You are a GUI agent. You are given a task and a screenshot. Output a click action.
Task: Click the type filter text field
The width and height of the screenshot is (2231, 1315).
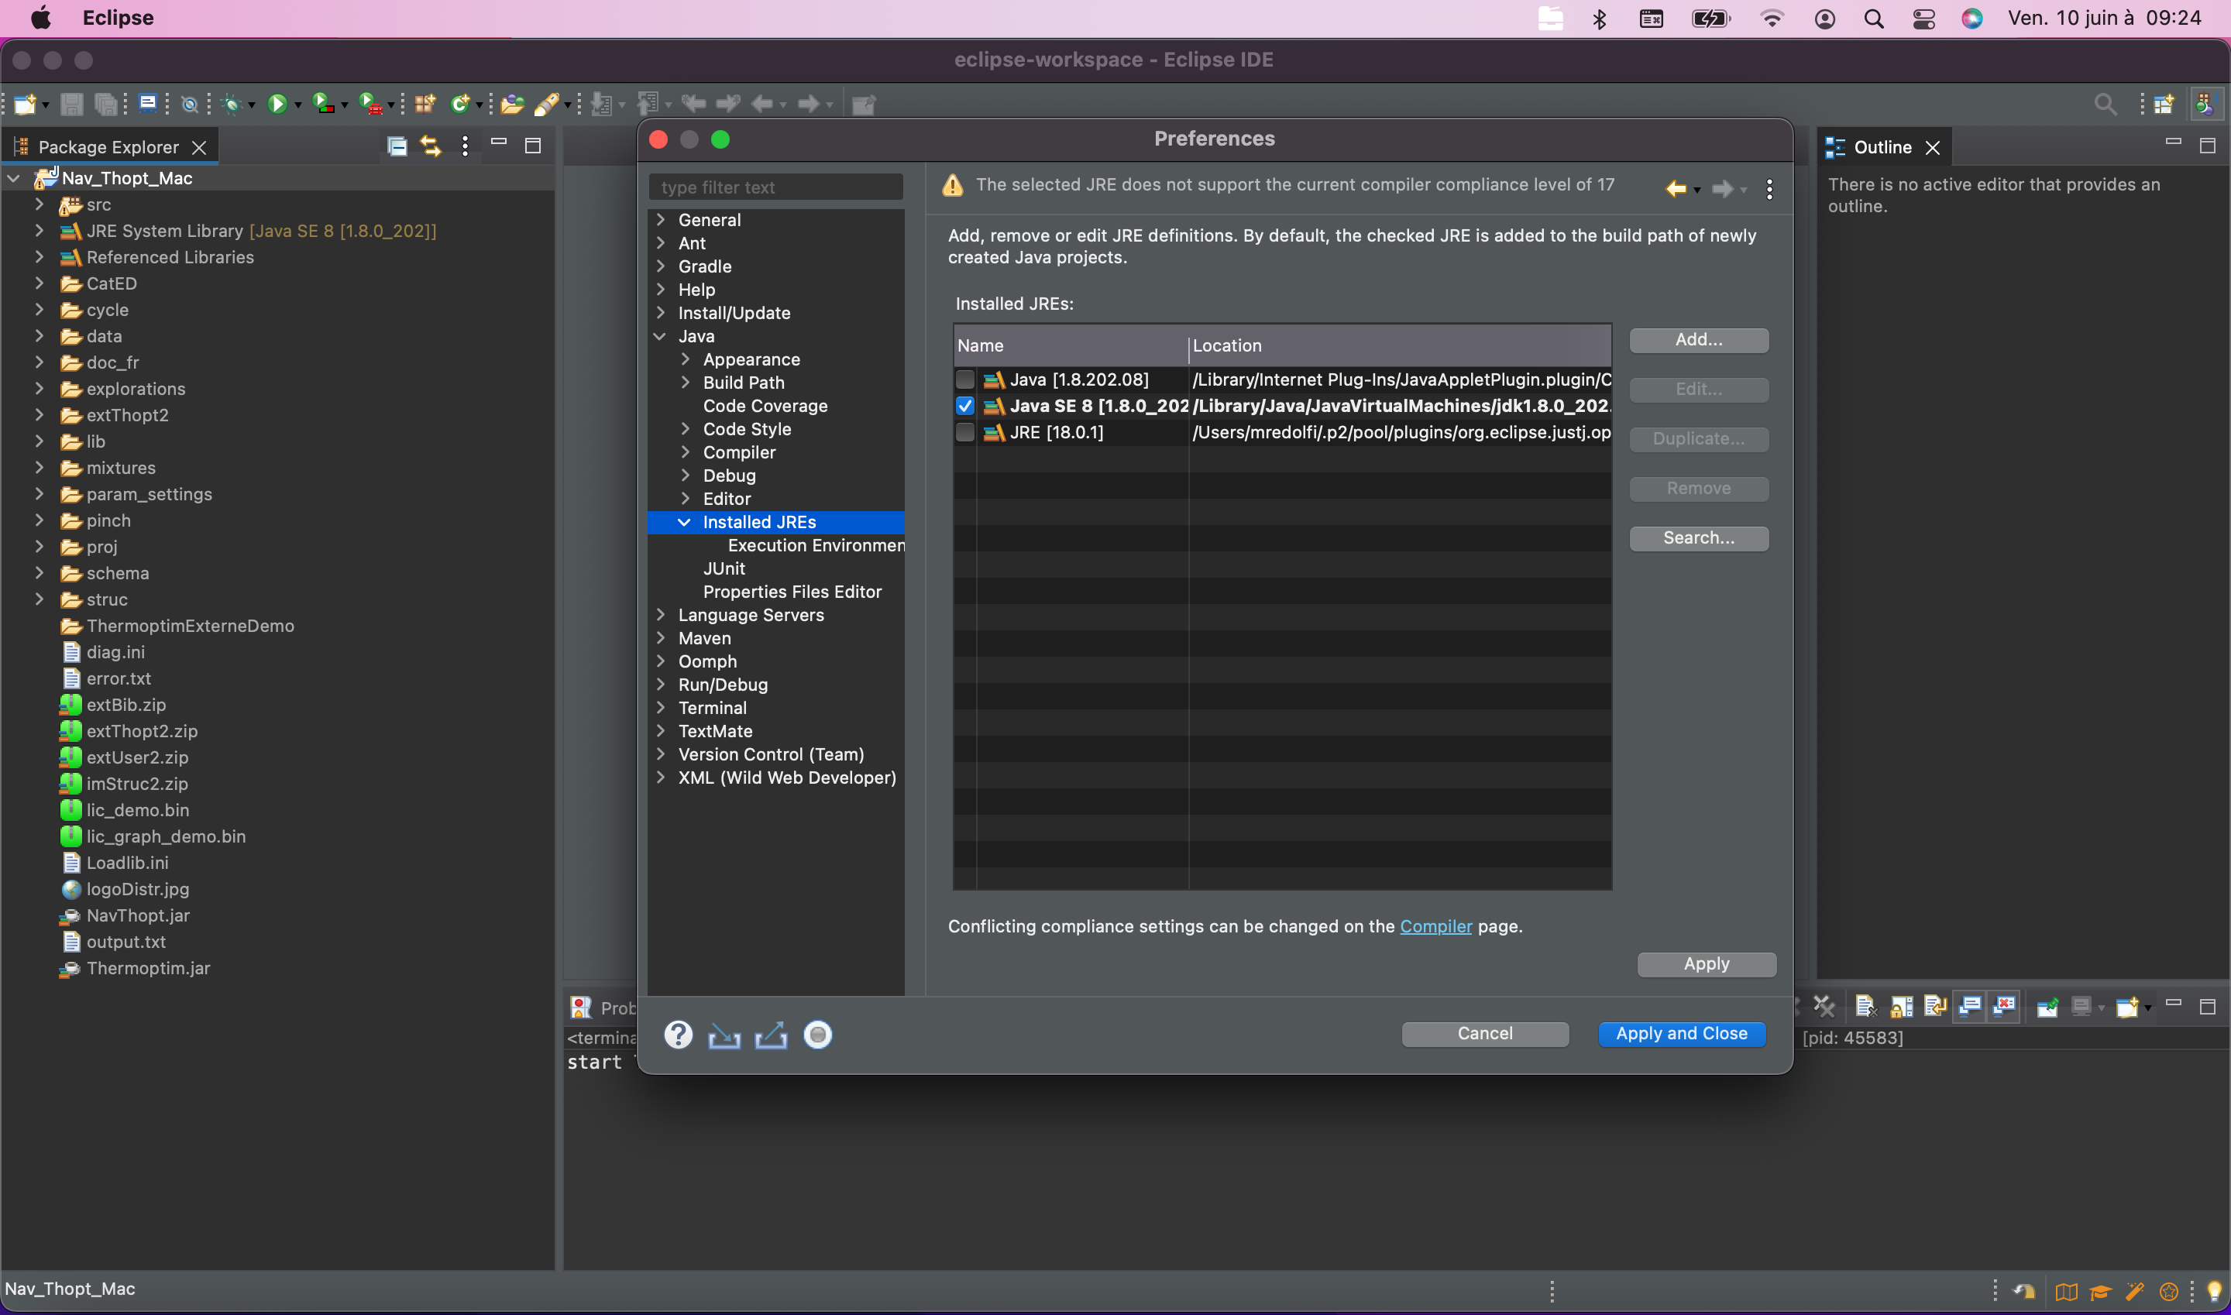[x=775, y=187]
